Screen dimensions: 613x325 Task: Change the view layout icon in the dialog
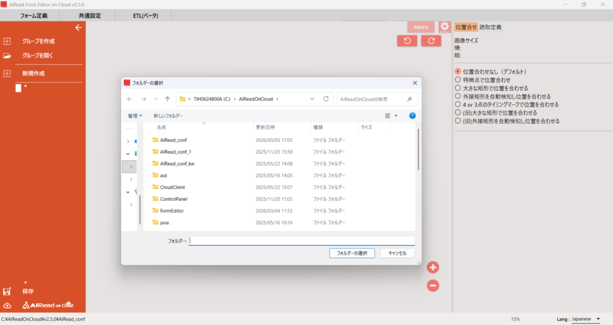pyautogui.click(x=387, y=115)
